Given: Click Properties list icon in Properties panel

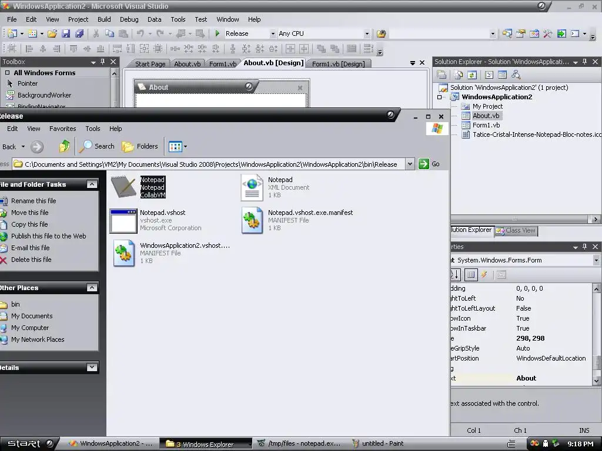Looking at the screenshot, I should (471, 275).
